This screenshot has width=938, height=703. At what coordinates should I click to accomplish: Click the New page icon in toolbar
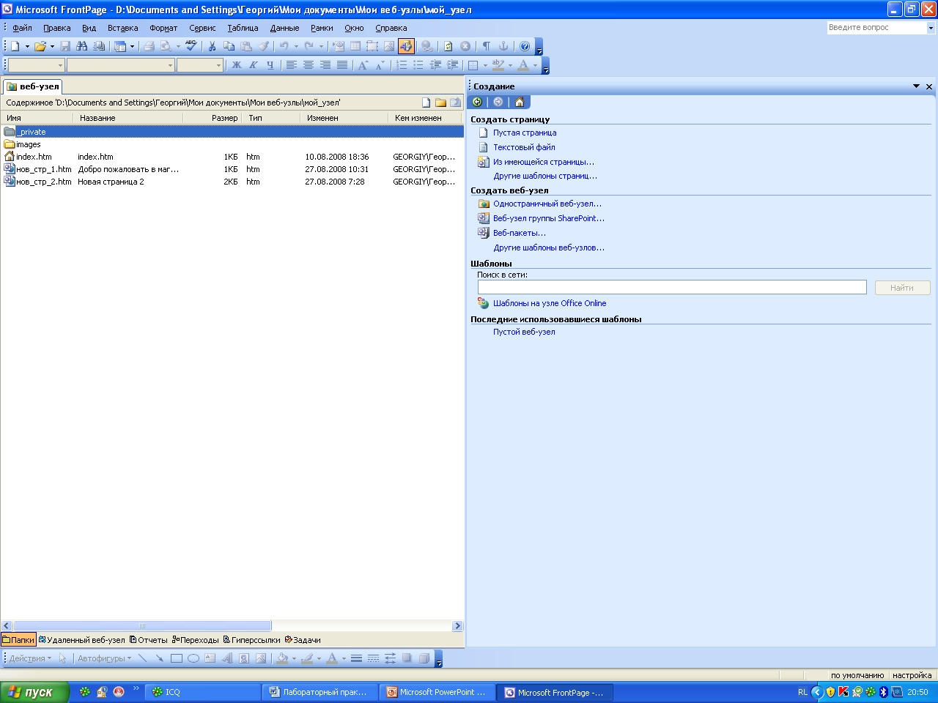pos(15,46)
